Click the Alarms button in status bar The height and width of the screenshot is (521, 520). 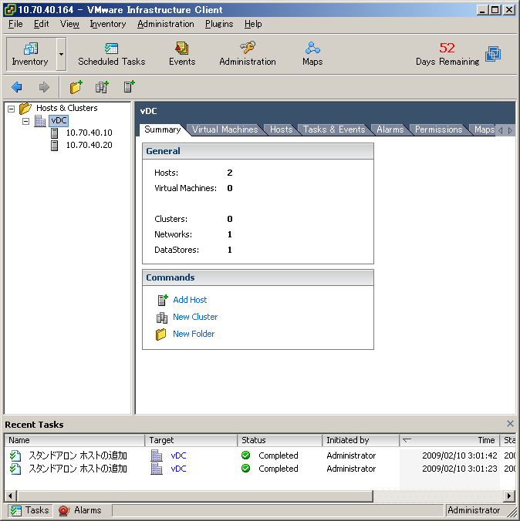tap(80, 510)
